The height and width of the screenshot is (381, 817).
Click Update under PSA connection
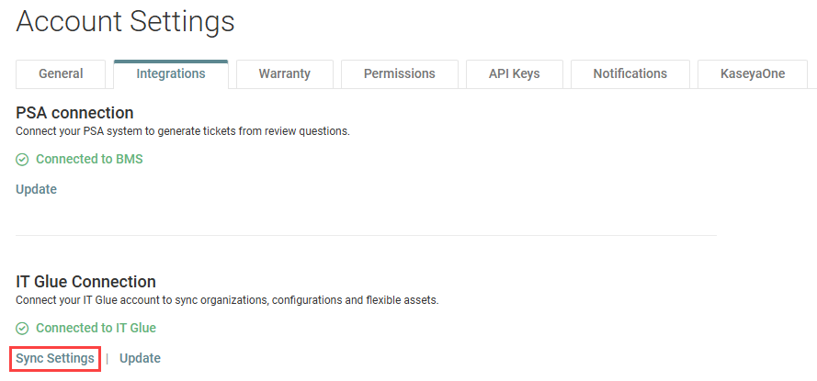pos(37,189)
